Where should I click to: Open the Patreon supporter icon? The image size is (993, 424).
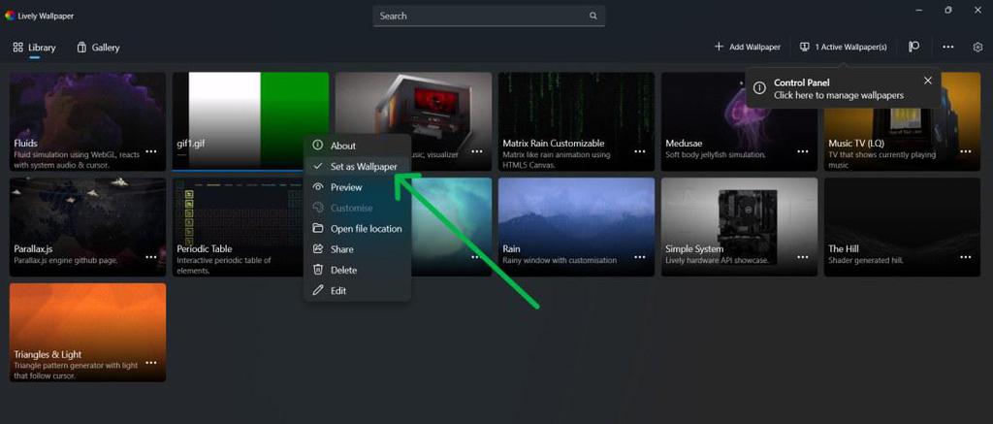pyautogui.click(x=913, y=47)
